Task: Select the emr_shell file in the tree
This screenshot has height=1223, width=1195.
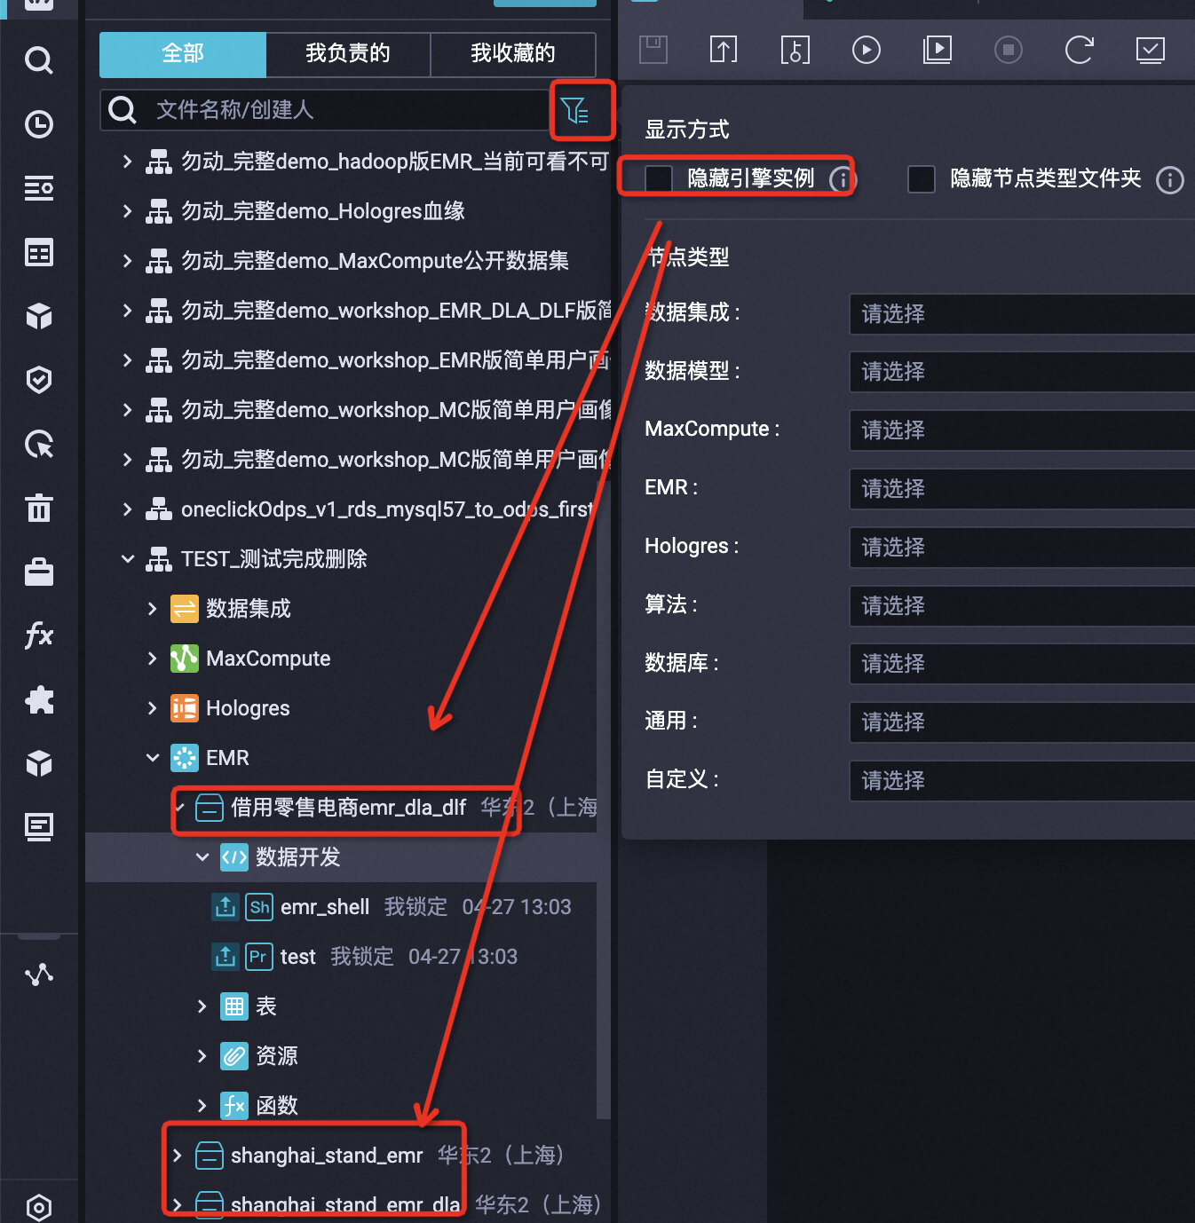Action: (325, 907)
